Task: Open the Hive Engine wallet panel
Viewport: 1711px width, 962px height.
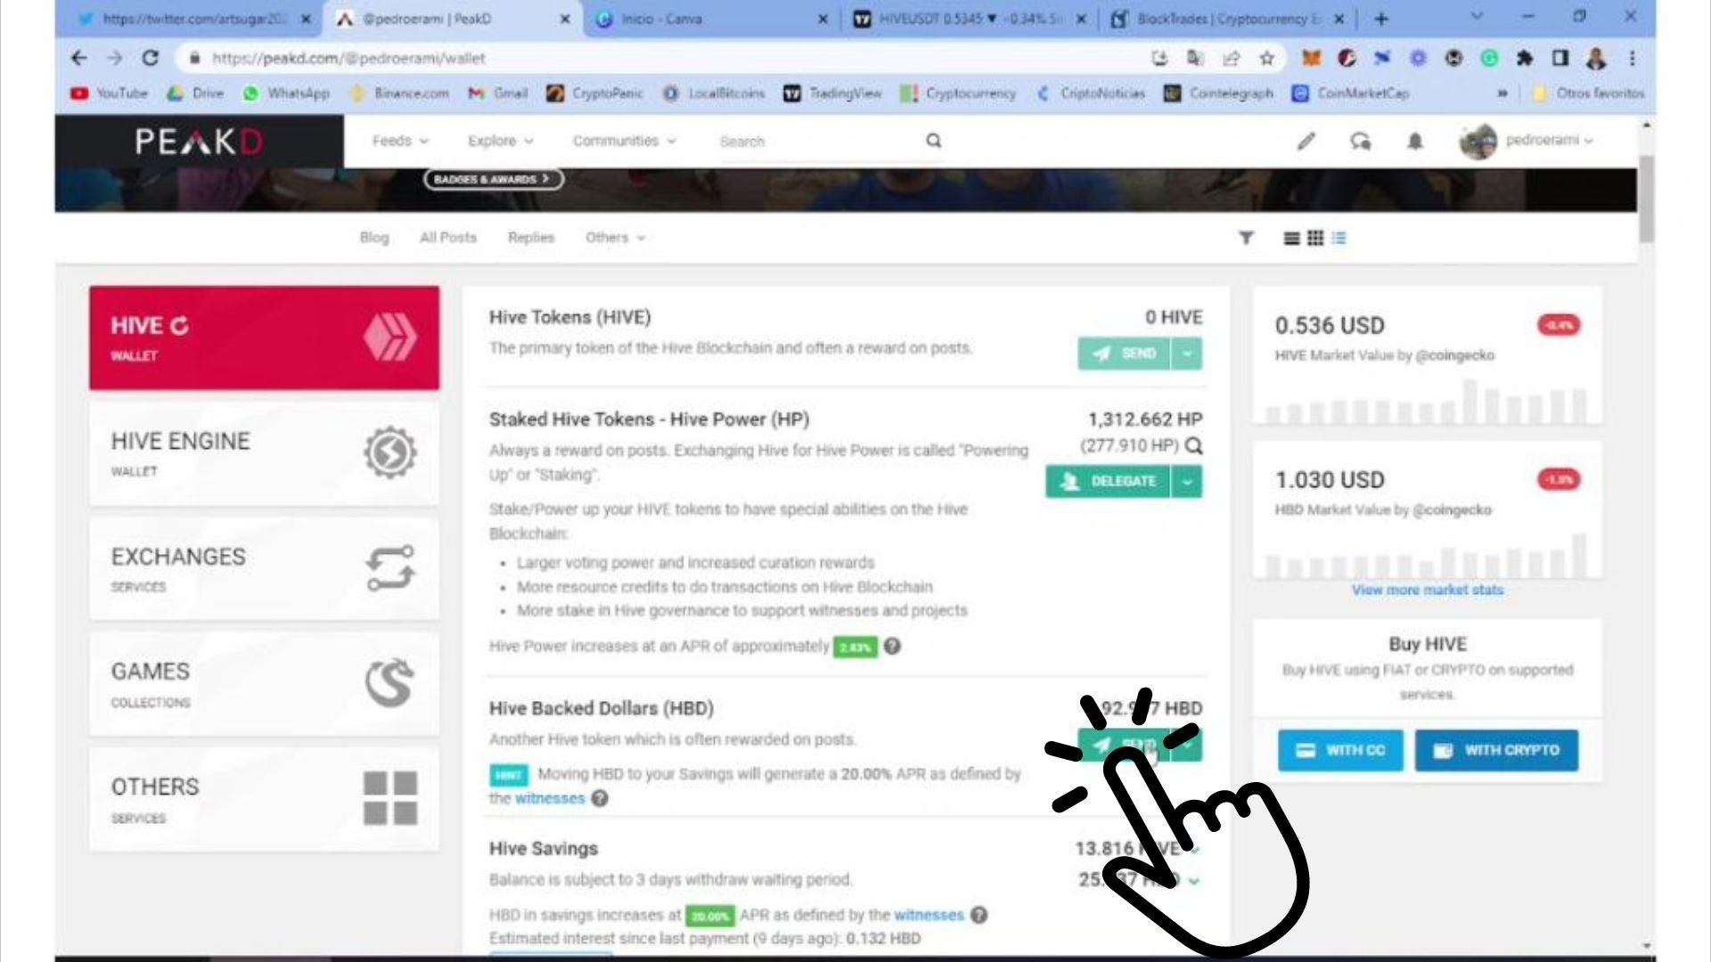Action: point(265,453)
